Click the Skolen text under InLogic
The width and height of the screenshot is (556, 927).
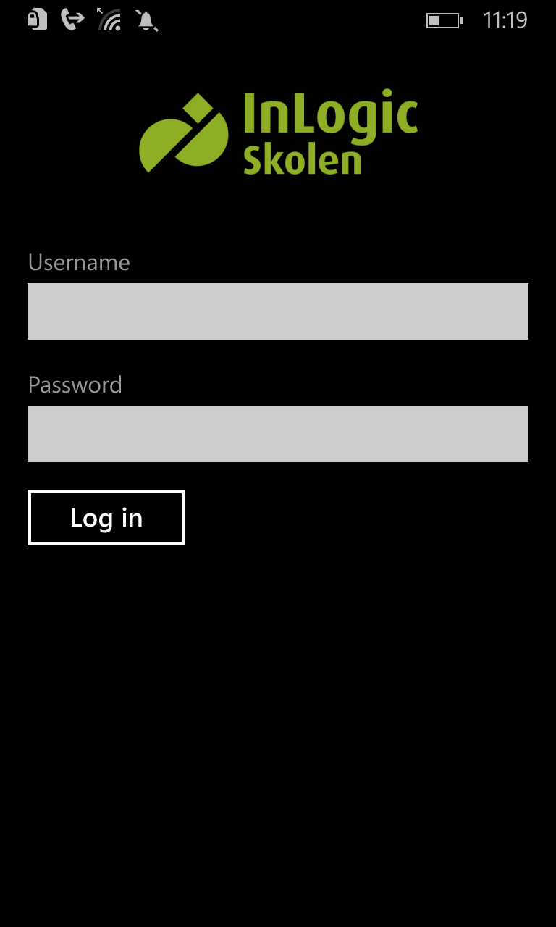click(x=302, y=159)
